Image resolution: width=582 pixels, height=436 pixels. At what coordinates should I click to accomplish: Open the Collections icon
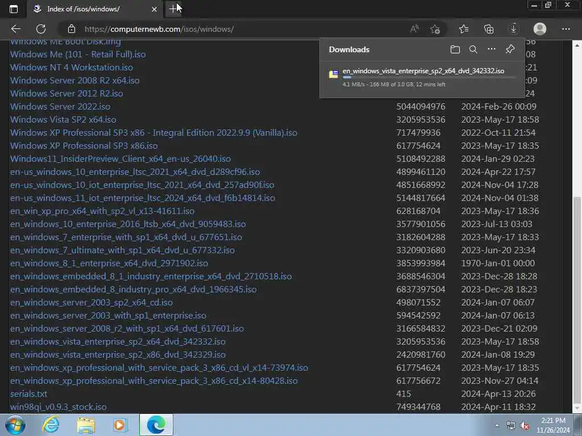click(x=489, y=29)
